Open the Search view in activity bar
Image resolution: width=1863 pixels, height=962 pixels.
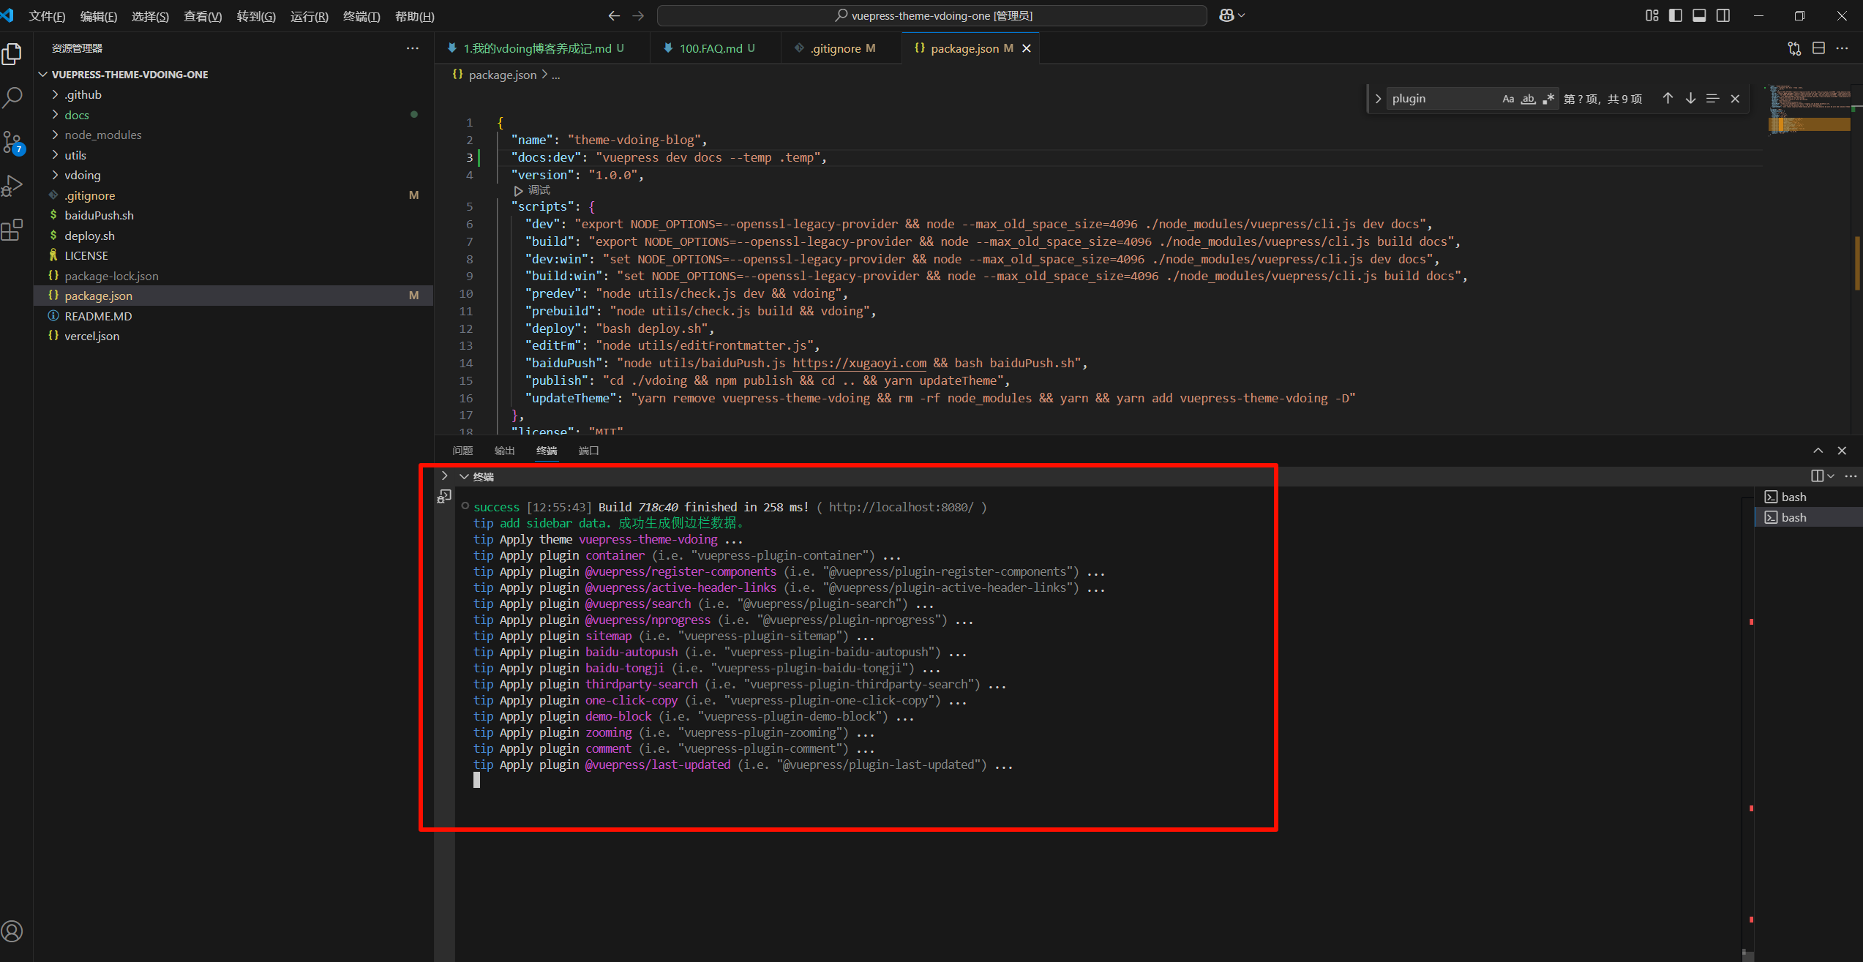tap(12, 98)
